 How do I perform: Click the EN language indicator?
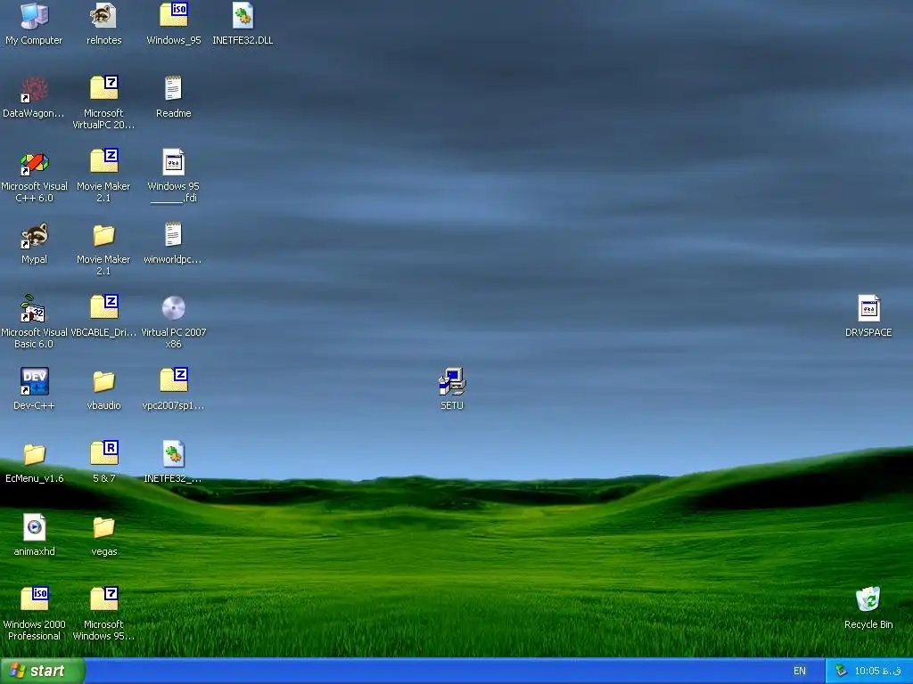click(800, 672)
